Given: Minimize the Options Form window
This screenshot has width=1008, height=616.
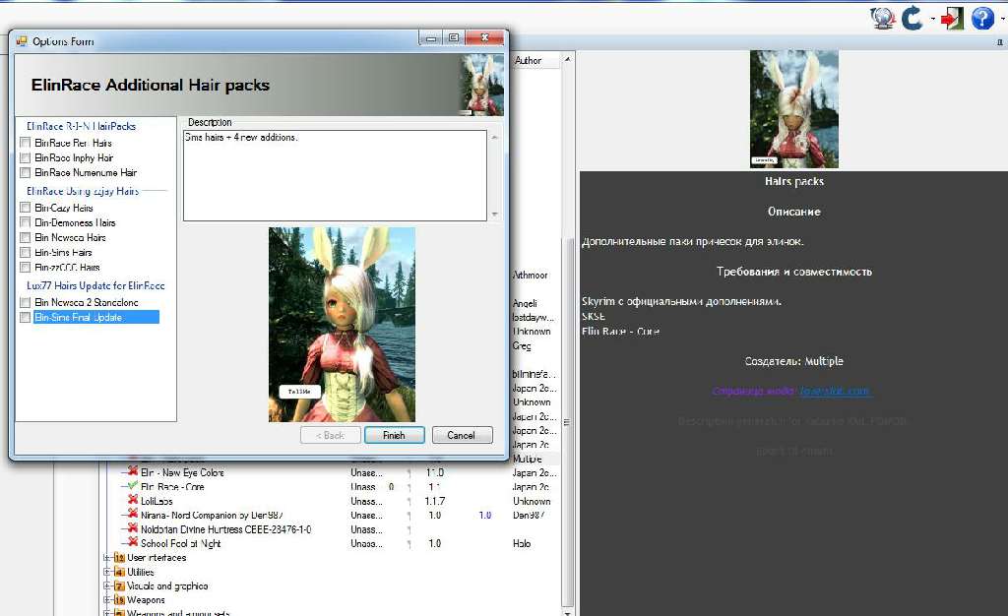Looking at the screenshot, I should pyautogui.click(x=431, y=38).
